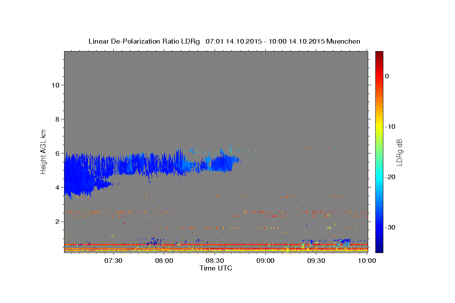Click the red horizontal band near ground level

[216, 245]
